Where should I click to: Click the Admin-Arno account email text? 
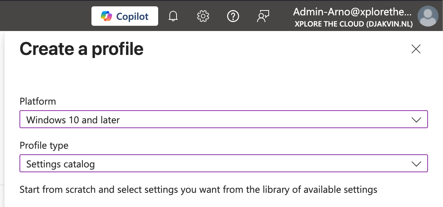[x=352, y=12]
